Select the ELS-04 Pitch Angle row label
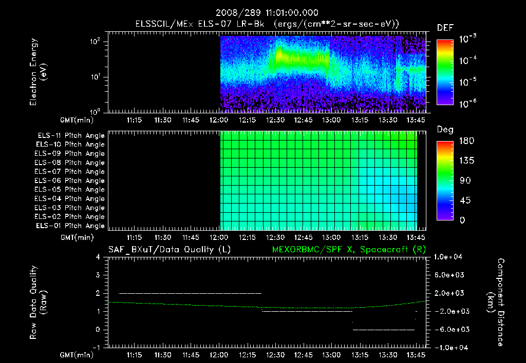This screenshot has height=363, width=526. [x=69, y=198]
